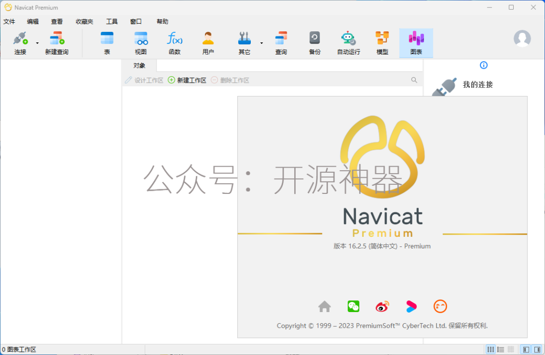Click the blue info icon in right panel
The height and width of the screenshot is (355, 545).
(483, 65)
